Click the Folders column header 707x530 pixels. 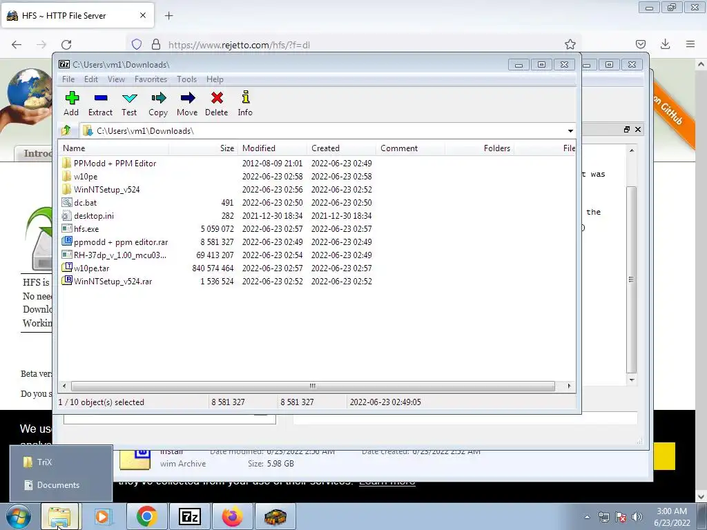point(479,148)
